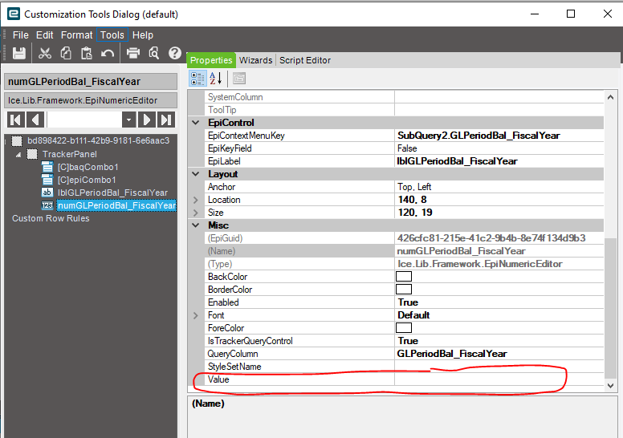Screen dimensions: 623x438
Task: Click the Save floppy disk icon
Action: tap(19, 53)
